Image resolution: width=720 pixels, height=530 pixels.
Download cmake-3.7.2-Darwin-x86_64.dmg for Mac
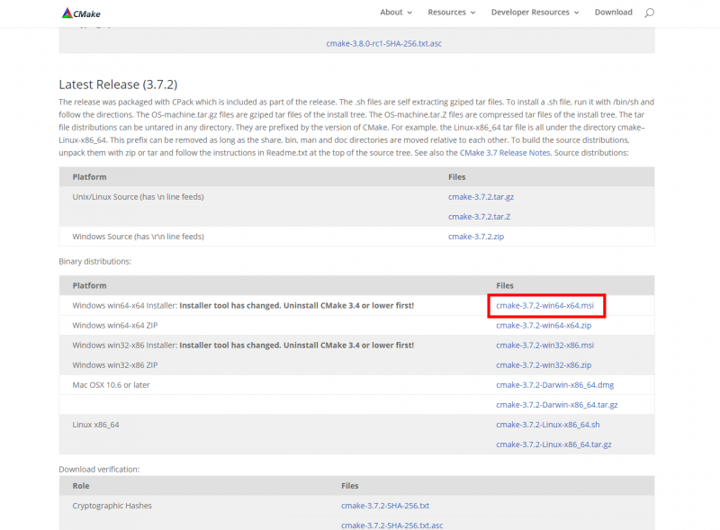coord(554,384)
